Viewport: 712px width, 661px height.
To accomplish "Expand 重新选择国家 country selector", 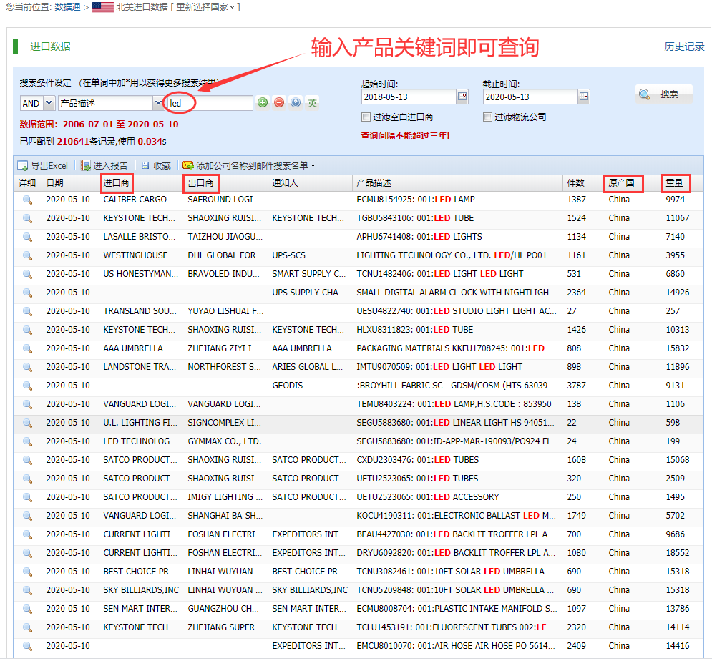I will pos(205,7).
